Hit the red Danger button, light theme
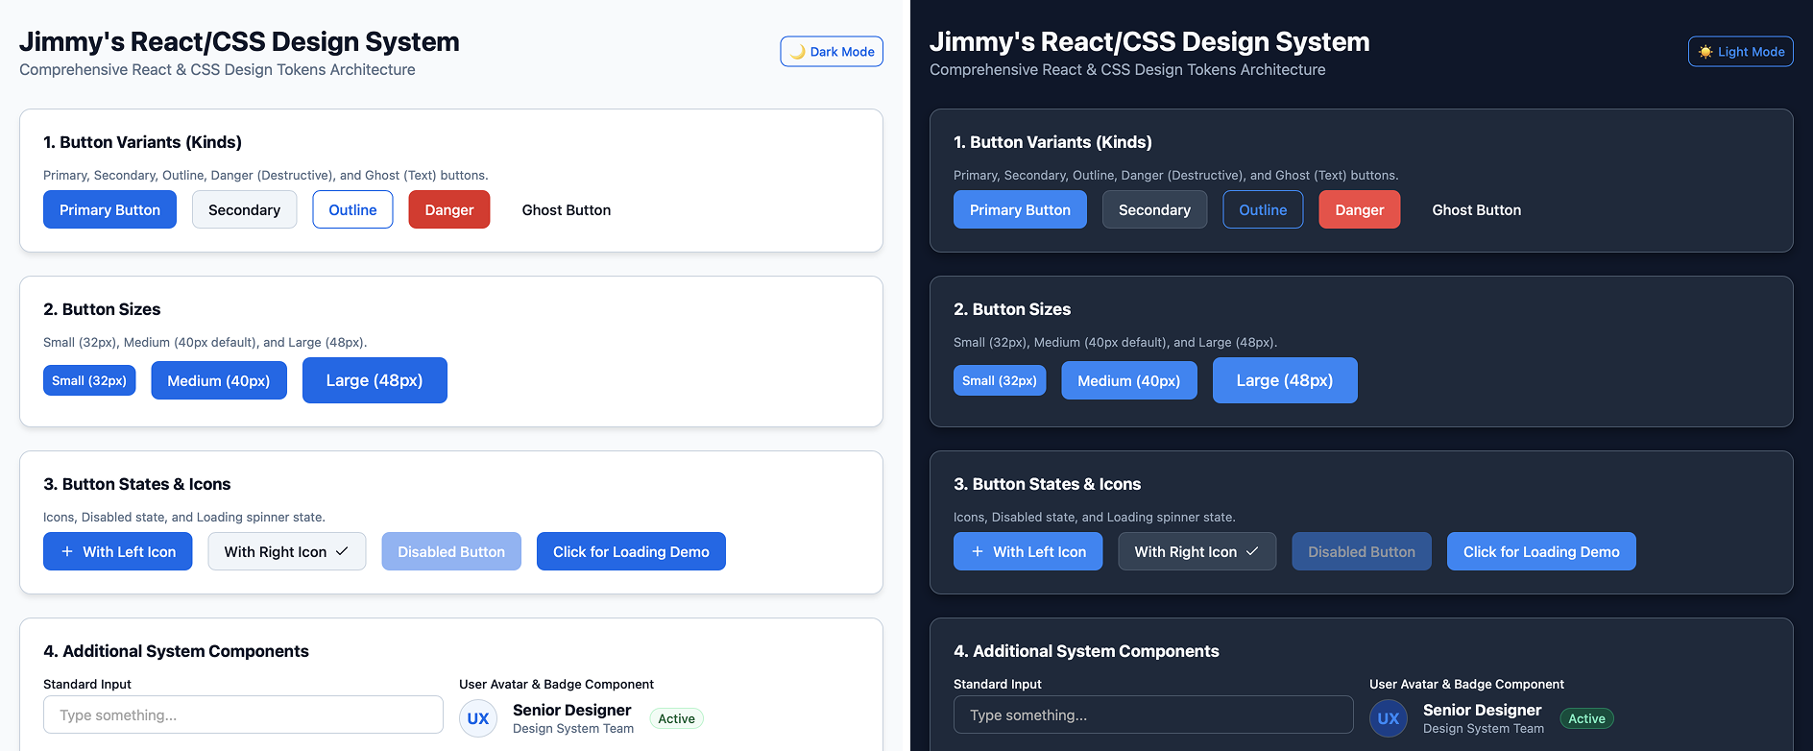This screenshot has height=751, width=1813. (x=449, y=209)
